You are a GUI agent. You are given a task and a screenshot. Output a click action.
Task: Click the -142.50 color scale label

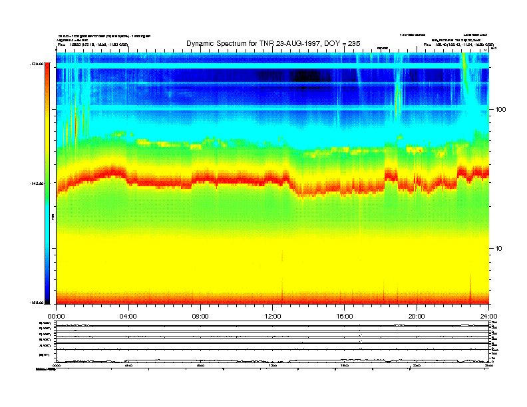37,184
